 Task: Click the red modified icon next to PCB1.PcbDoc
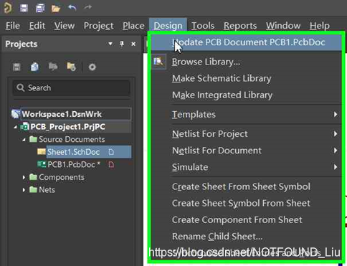pyautogui.click(x=111, y=165)
